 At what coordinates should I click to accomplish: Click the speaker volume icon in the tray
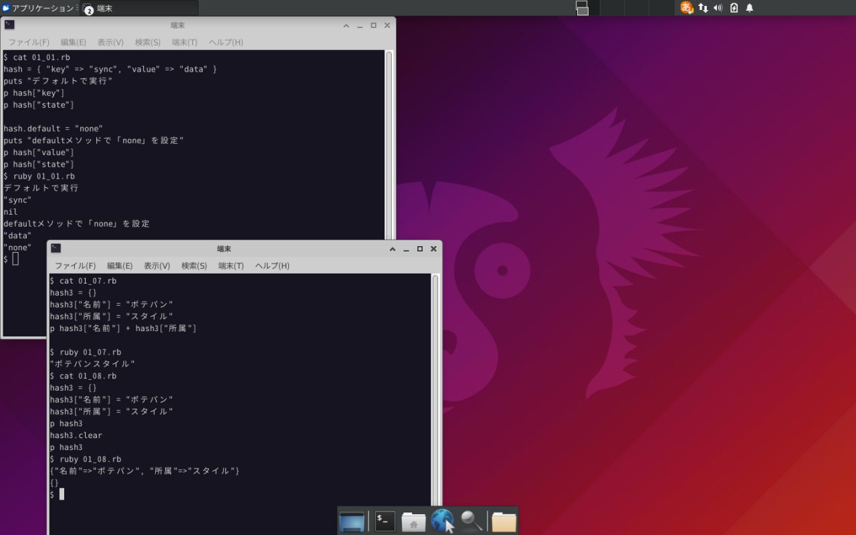717,8
